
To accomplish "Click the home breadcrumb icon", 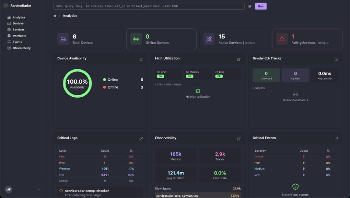I will coord(55,16).
